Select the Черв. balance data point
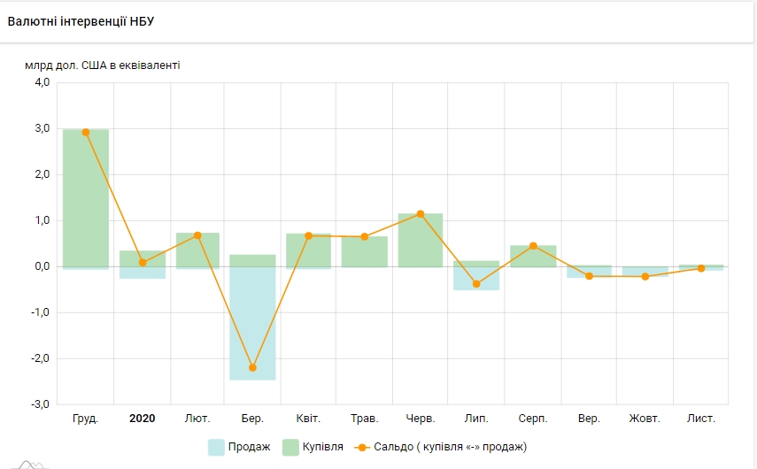The height and width of the screenshot is (469, 757). (x=421, y=214)
